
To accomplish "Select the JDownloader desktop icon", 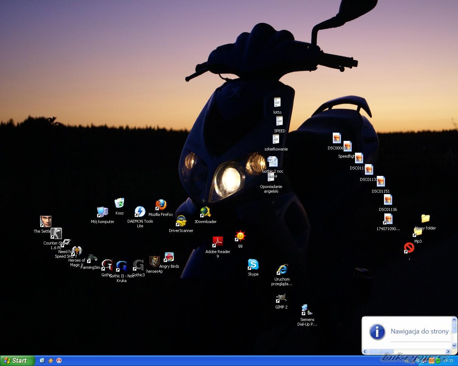I will click(x=205, y=212).
